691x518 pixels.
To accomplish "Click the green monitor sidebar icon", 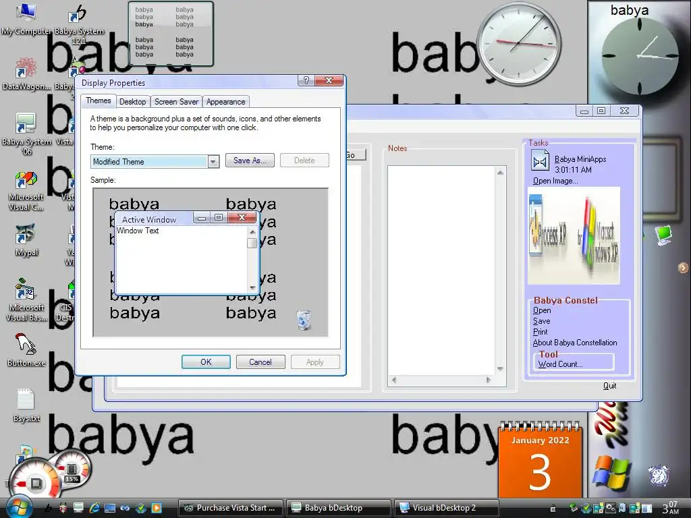I will click(x=663, y=235).
